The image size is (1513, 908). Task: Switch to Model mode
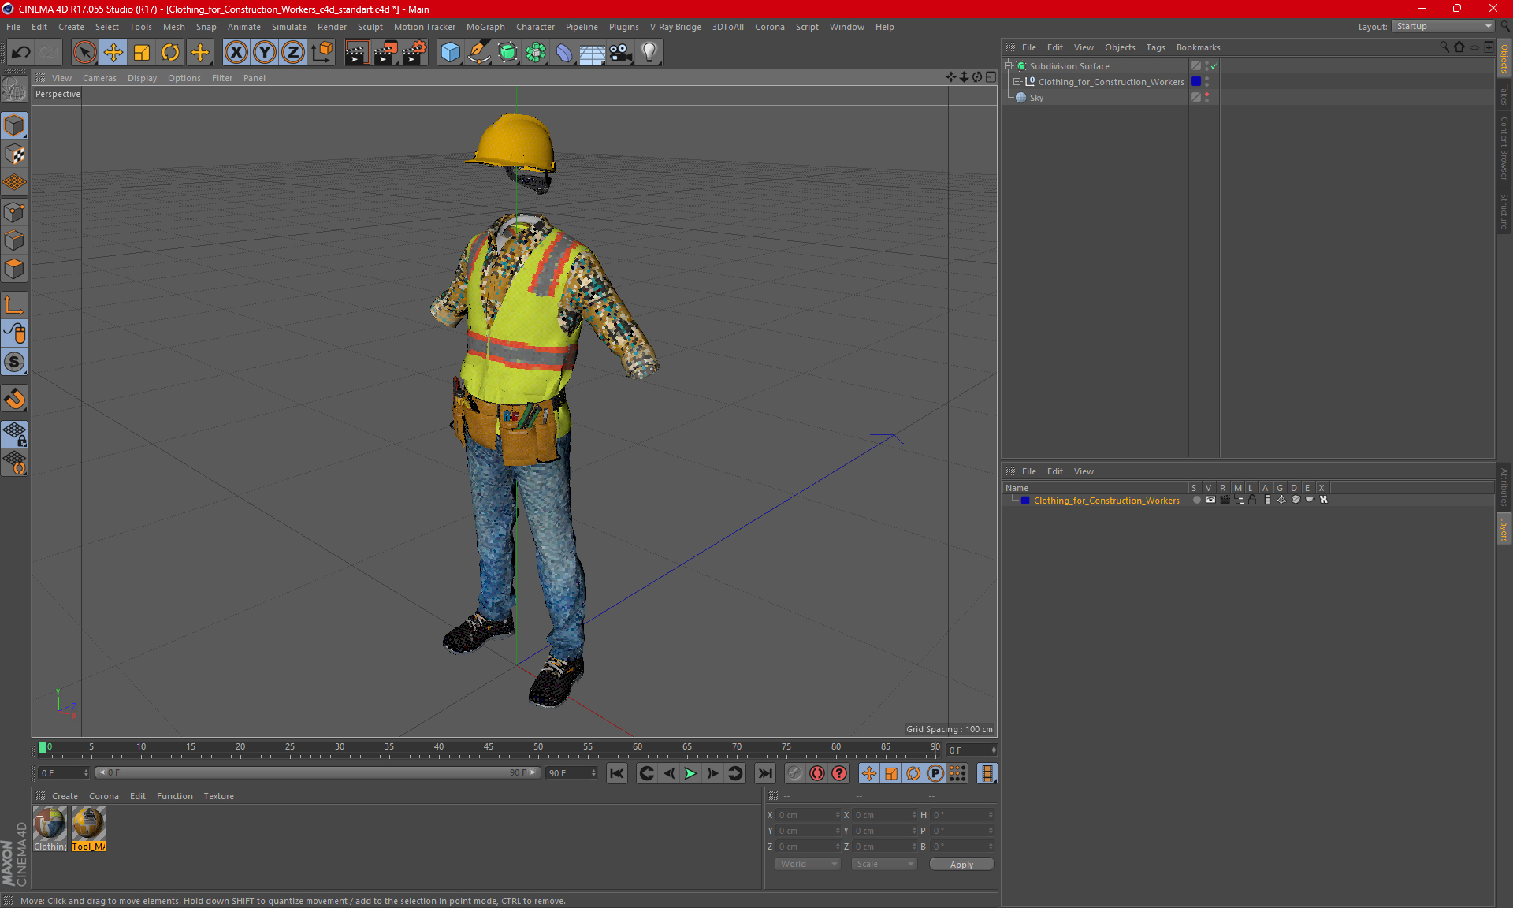coord(14,125)
